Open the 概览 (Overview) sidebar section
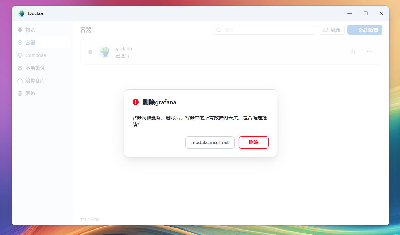Screen dimensions: 400x235 tap(30, 30)
